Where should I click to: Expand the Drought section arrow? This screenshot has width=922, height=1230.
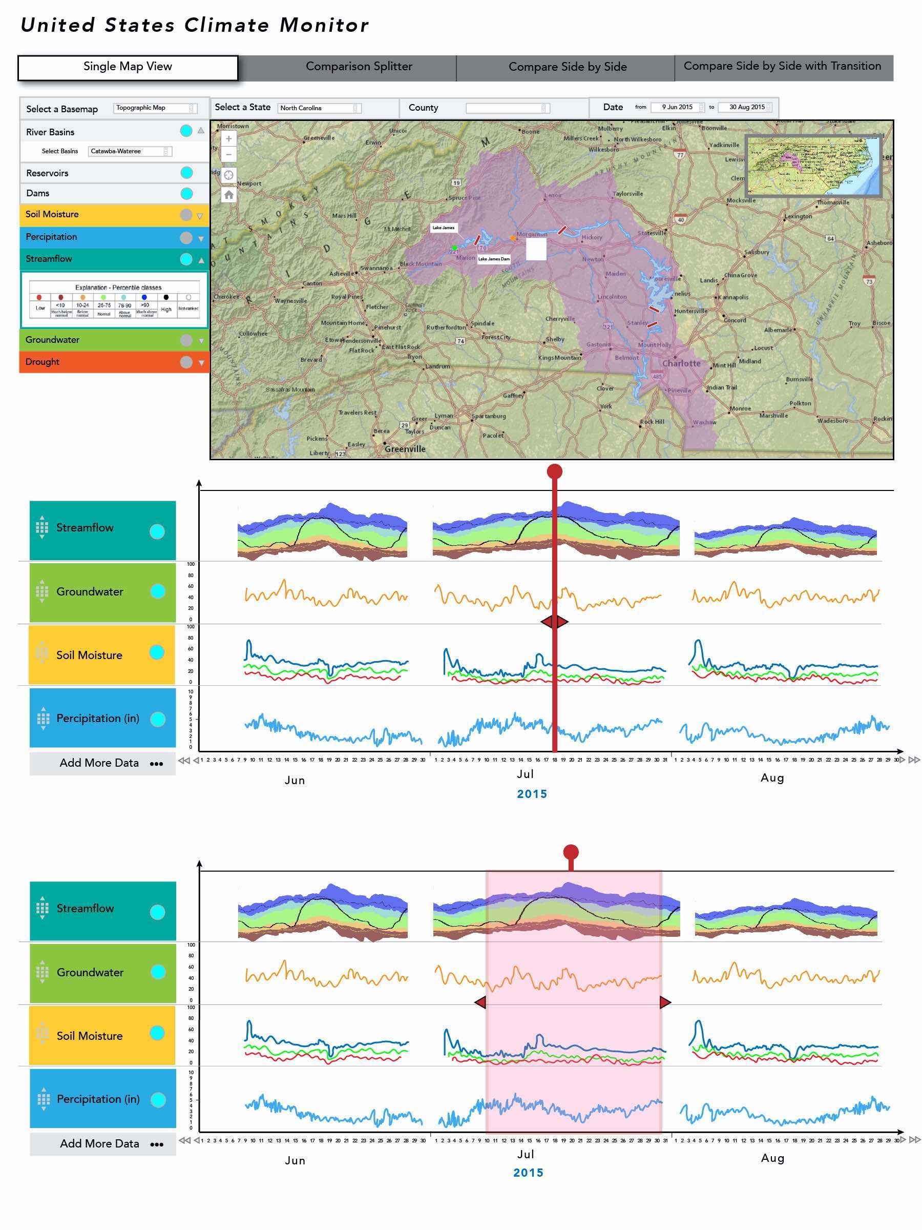click(x=201, y=363)
